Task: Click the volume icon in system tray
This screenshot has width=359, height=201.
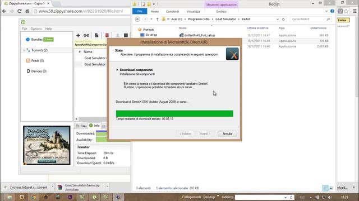Action: click(x=330, y=197)
